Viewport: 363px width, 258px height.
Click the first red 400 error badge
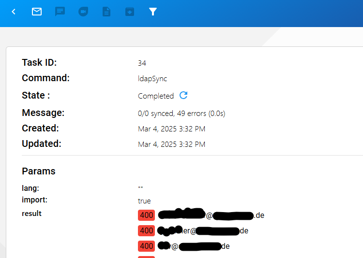(146, 215)
